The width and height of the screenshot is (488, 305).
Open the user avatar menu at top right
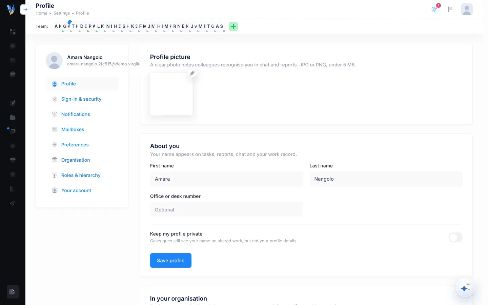point(467,9)
